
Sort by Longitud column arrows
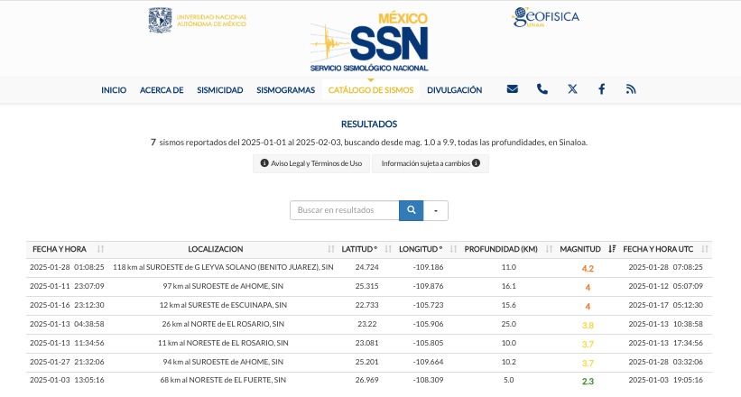coord(453,249)
